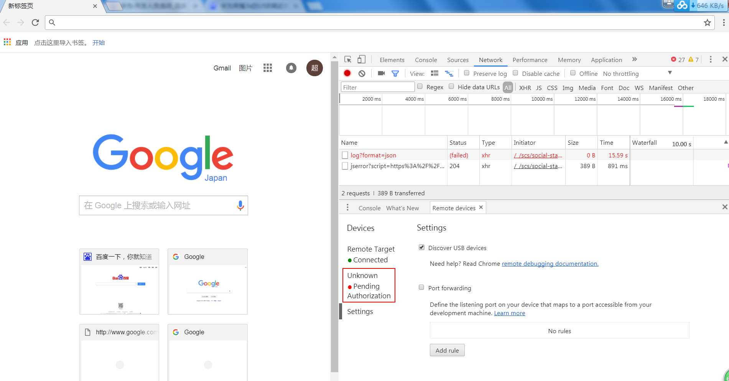Viewport: 729px width, 381px height.
Task: Close the bottom drawer panel
Action: (x=724, y=207)
